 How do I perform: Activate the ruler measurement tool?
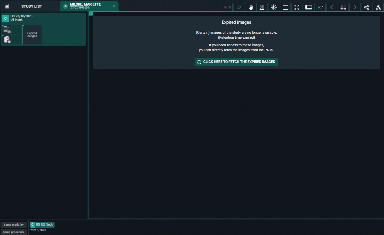[262, 7]
